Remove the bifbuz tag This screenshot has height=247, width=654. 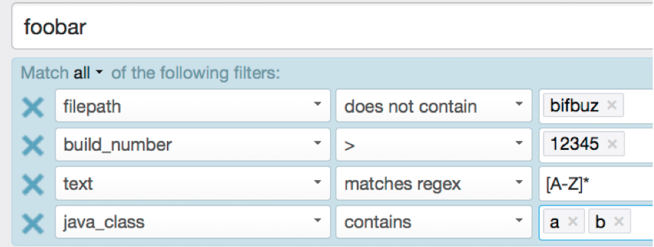click(x=611, y=106)
